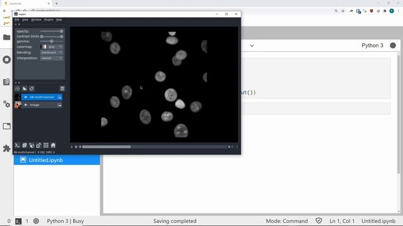
Task: Expand notebook toolbar chevron dropdown
Action: [252, 46]
